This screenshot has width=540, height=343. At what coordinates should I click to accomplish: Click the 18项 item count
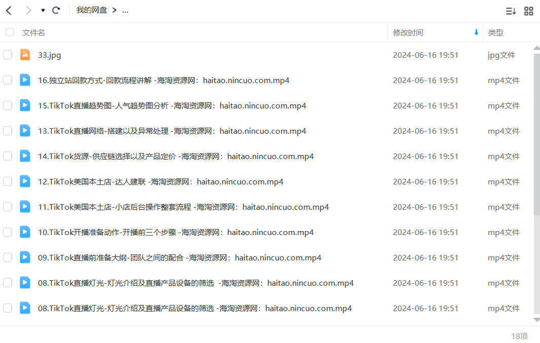[x=519, y=336]
